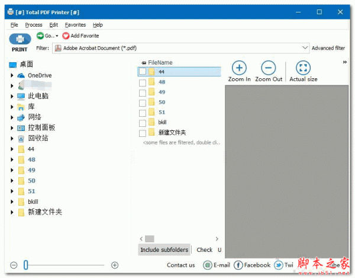Open the Favorites menu
The height and width of the screenshot is (278, 355).
point(75,25)
